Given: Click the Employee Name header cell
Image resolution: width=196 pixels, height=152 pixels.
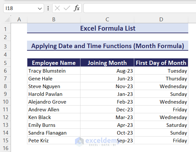Looking at the screenshot, I should point(54,63).
